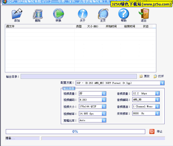Open the 宽幅比率 Auto dropdown
This screenshot has width=173, height=146.
click(104, 120)
